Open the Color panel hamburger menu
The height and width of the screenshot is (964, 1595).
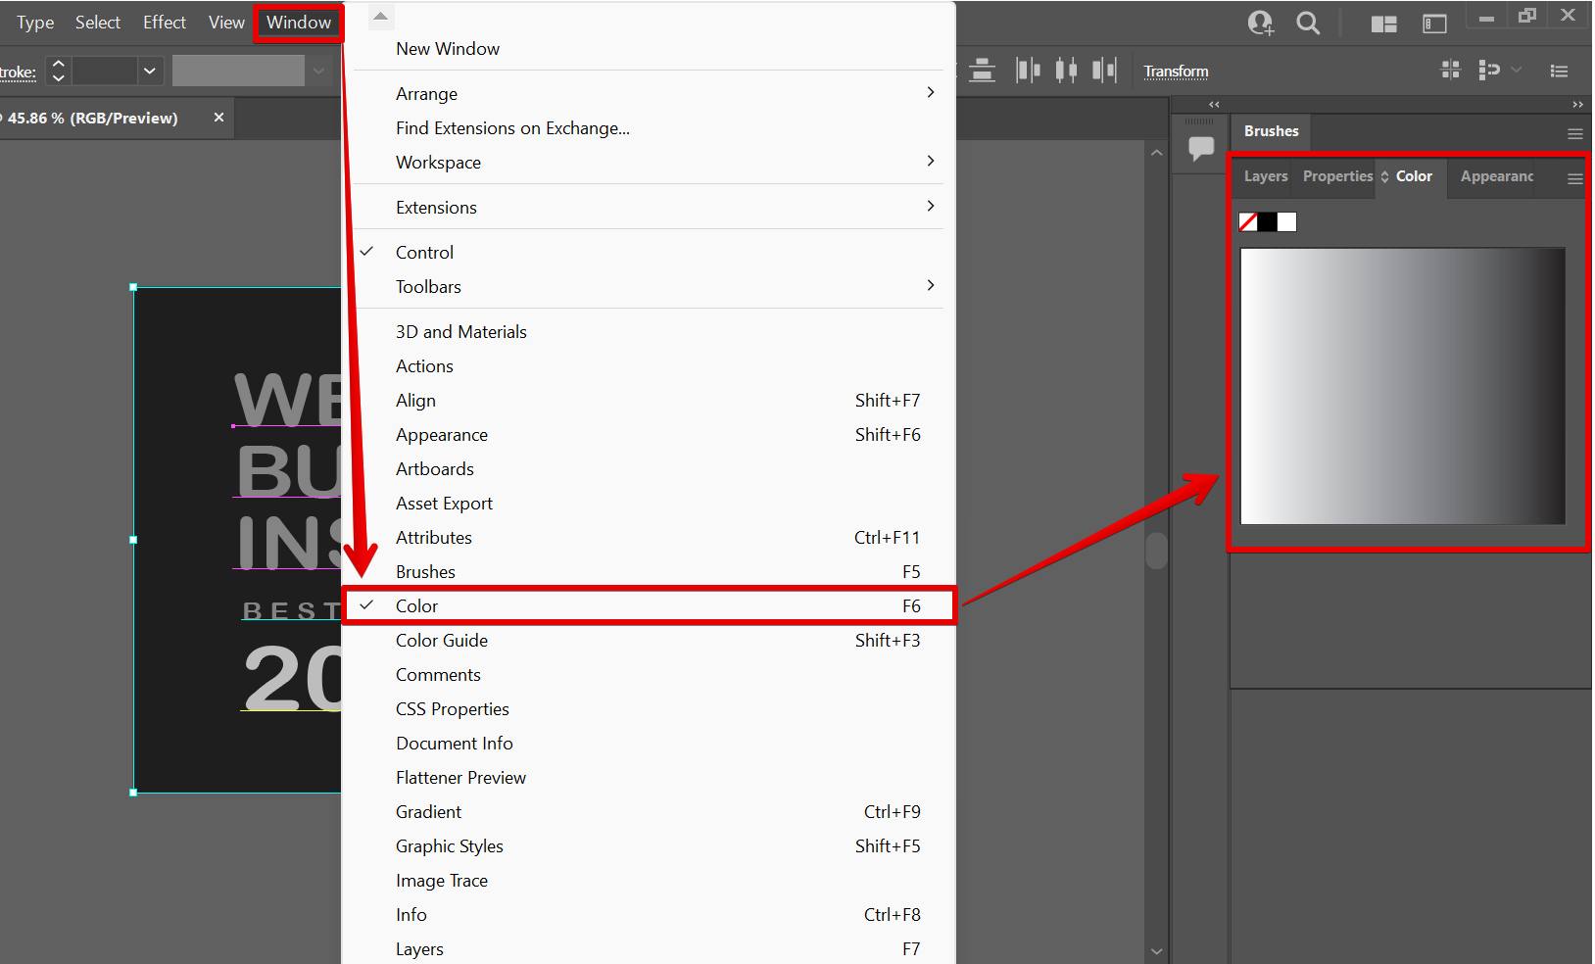pos(1574,178)
